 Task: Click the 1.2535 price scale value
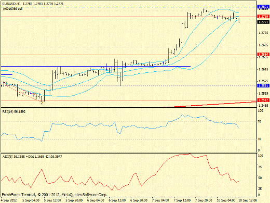click(x=263, y=94)
